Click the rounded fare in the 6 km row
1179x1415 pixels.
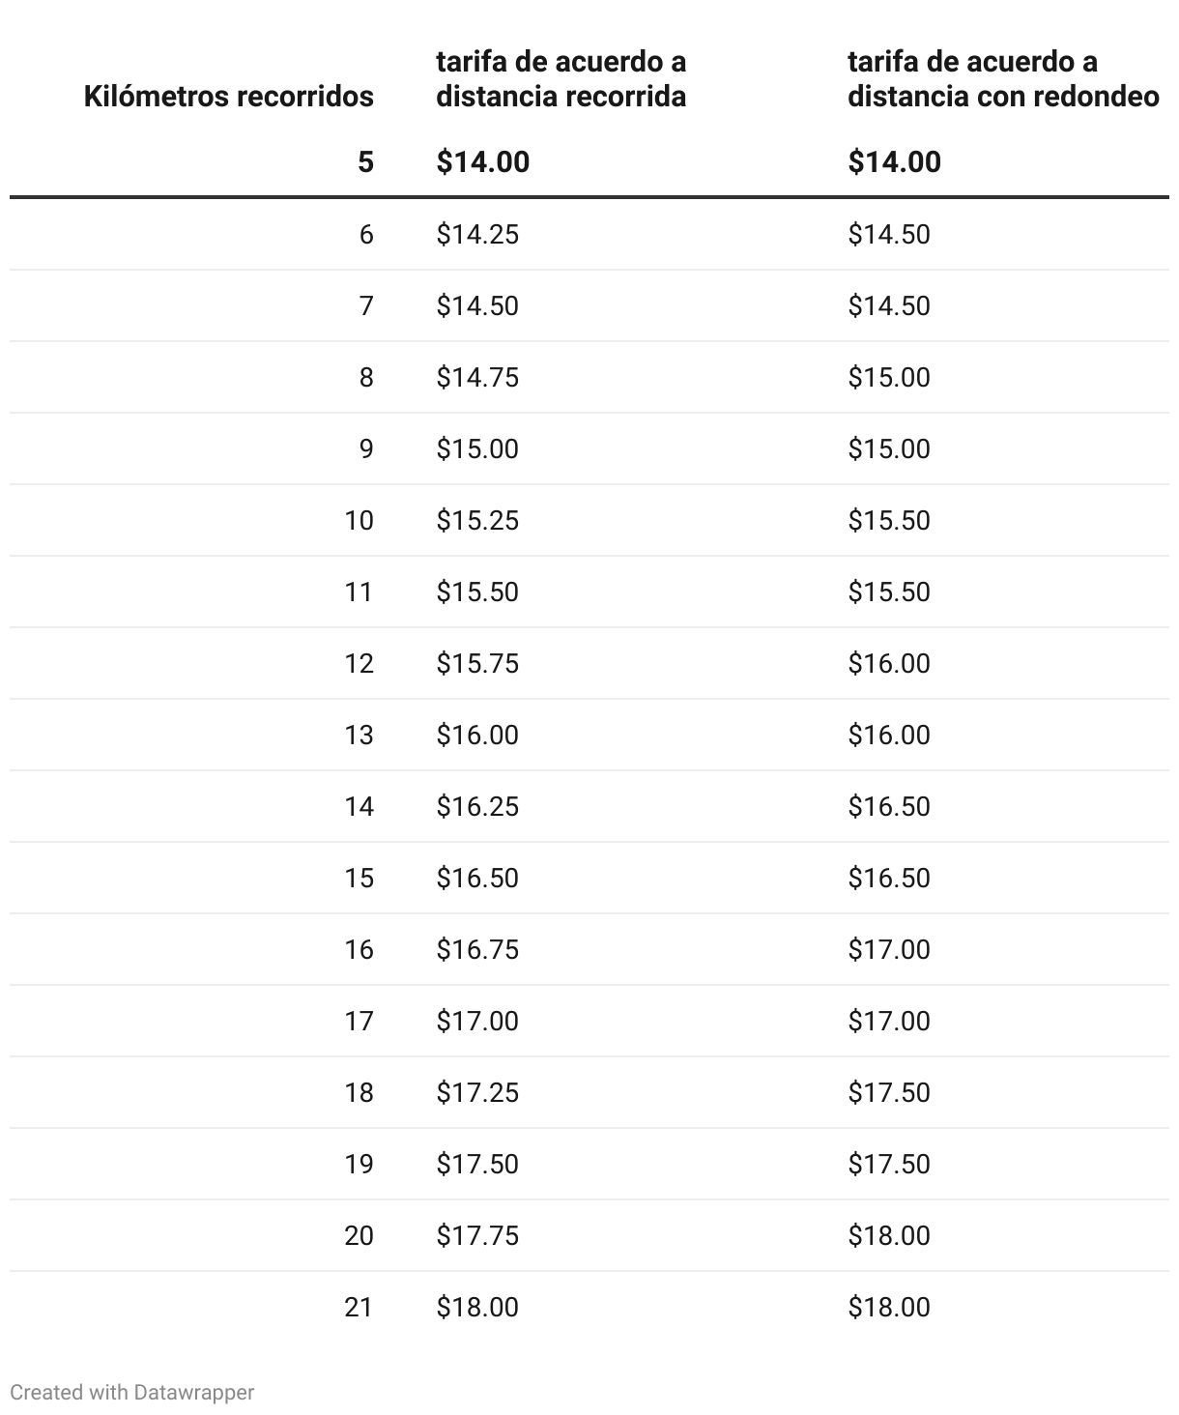tap(889, 235)
